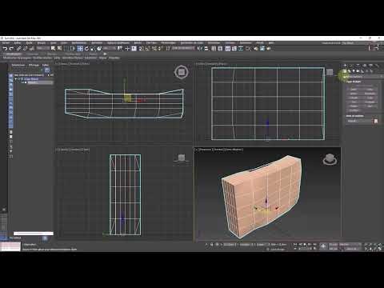Click the MAXScript mini listener pink box
The image size is (384, 288).
(10, 245)
